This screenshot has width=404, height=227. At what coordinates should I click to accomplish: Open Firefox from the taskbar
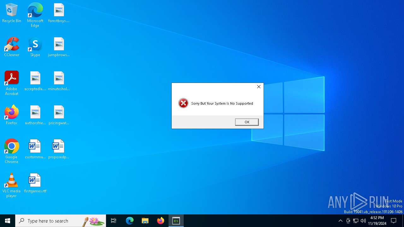tap(161, 221)
